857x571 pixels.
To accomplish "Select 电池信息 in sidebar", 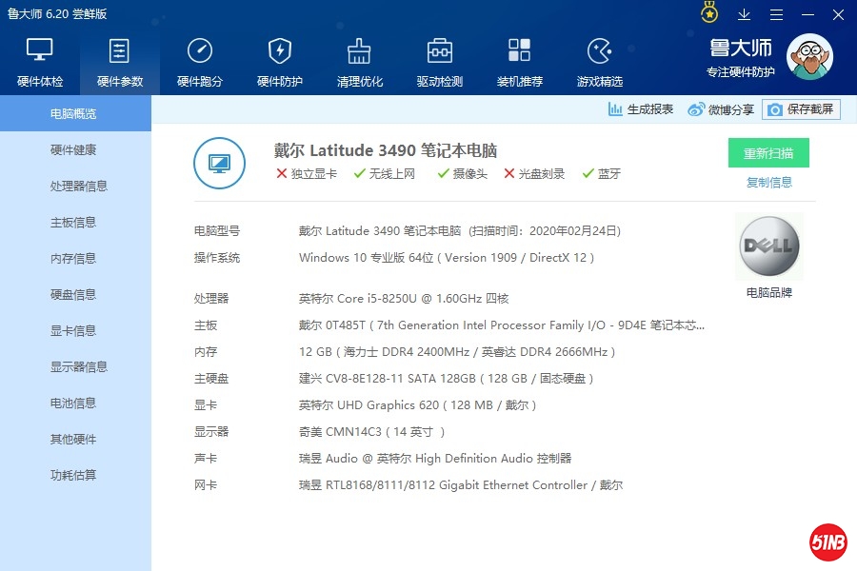I will 73,404.
